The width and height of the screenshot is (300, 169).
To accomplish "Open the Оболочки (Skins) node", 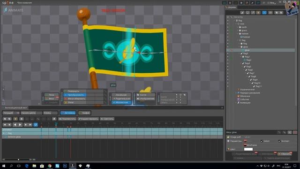I will [245, 96].
